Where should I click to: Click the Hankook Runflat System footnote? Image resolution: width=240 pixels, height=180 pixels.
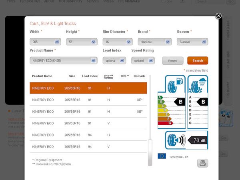52,164
